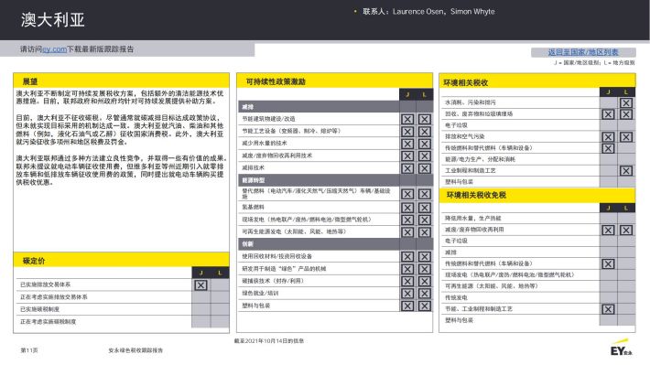This screenshot has height=365, width=650.
Task: Click the 澳大利亚 slide title
Action: 53,20
